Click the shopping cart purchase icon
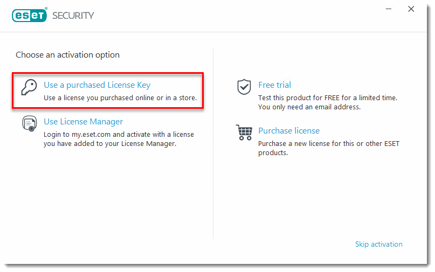 pyautogui.click(x=244, y=132)
